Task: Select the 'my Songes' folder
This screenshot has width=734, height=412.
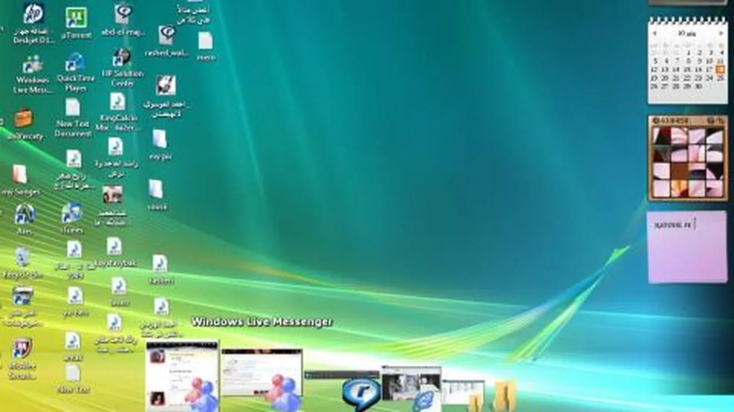Action: coord(20,175)
